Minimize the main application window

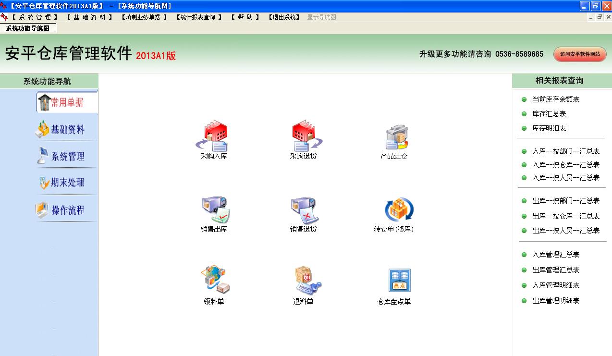[x=584, y=6]
